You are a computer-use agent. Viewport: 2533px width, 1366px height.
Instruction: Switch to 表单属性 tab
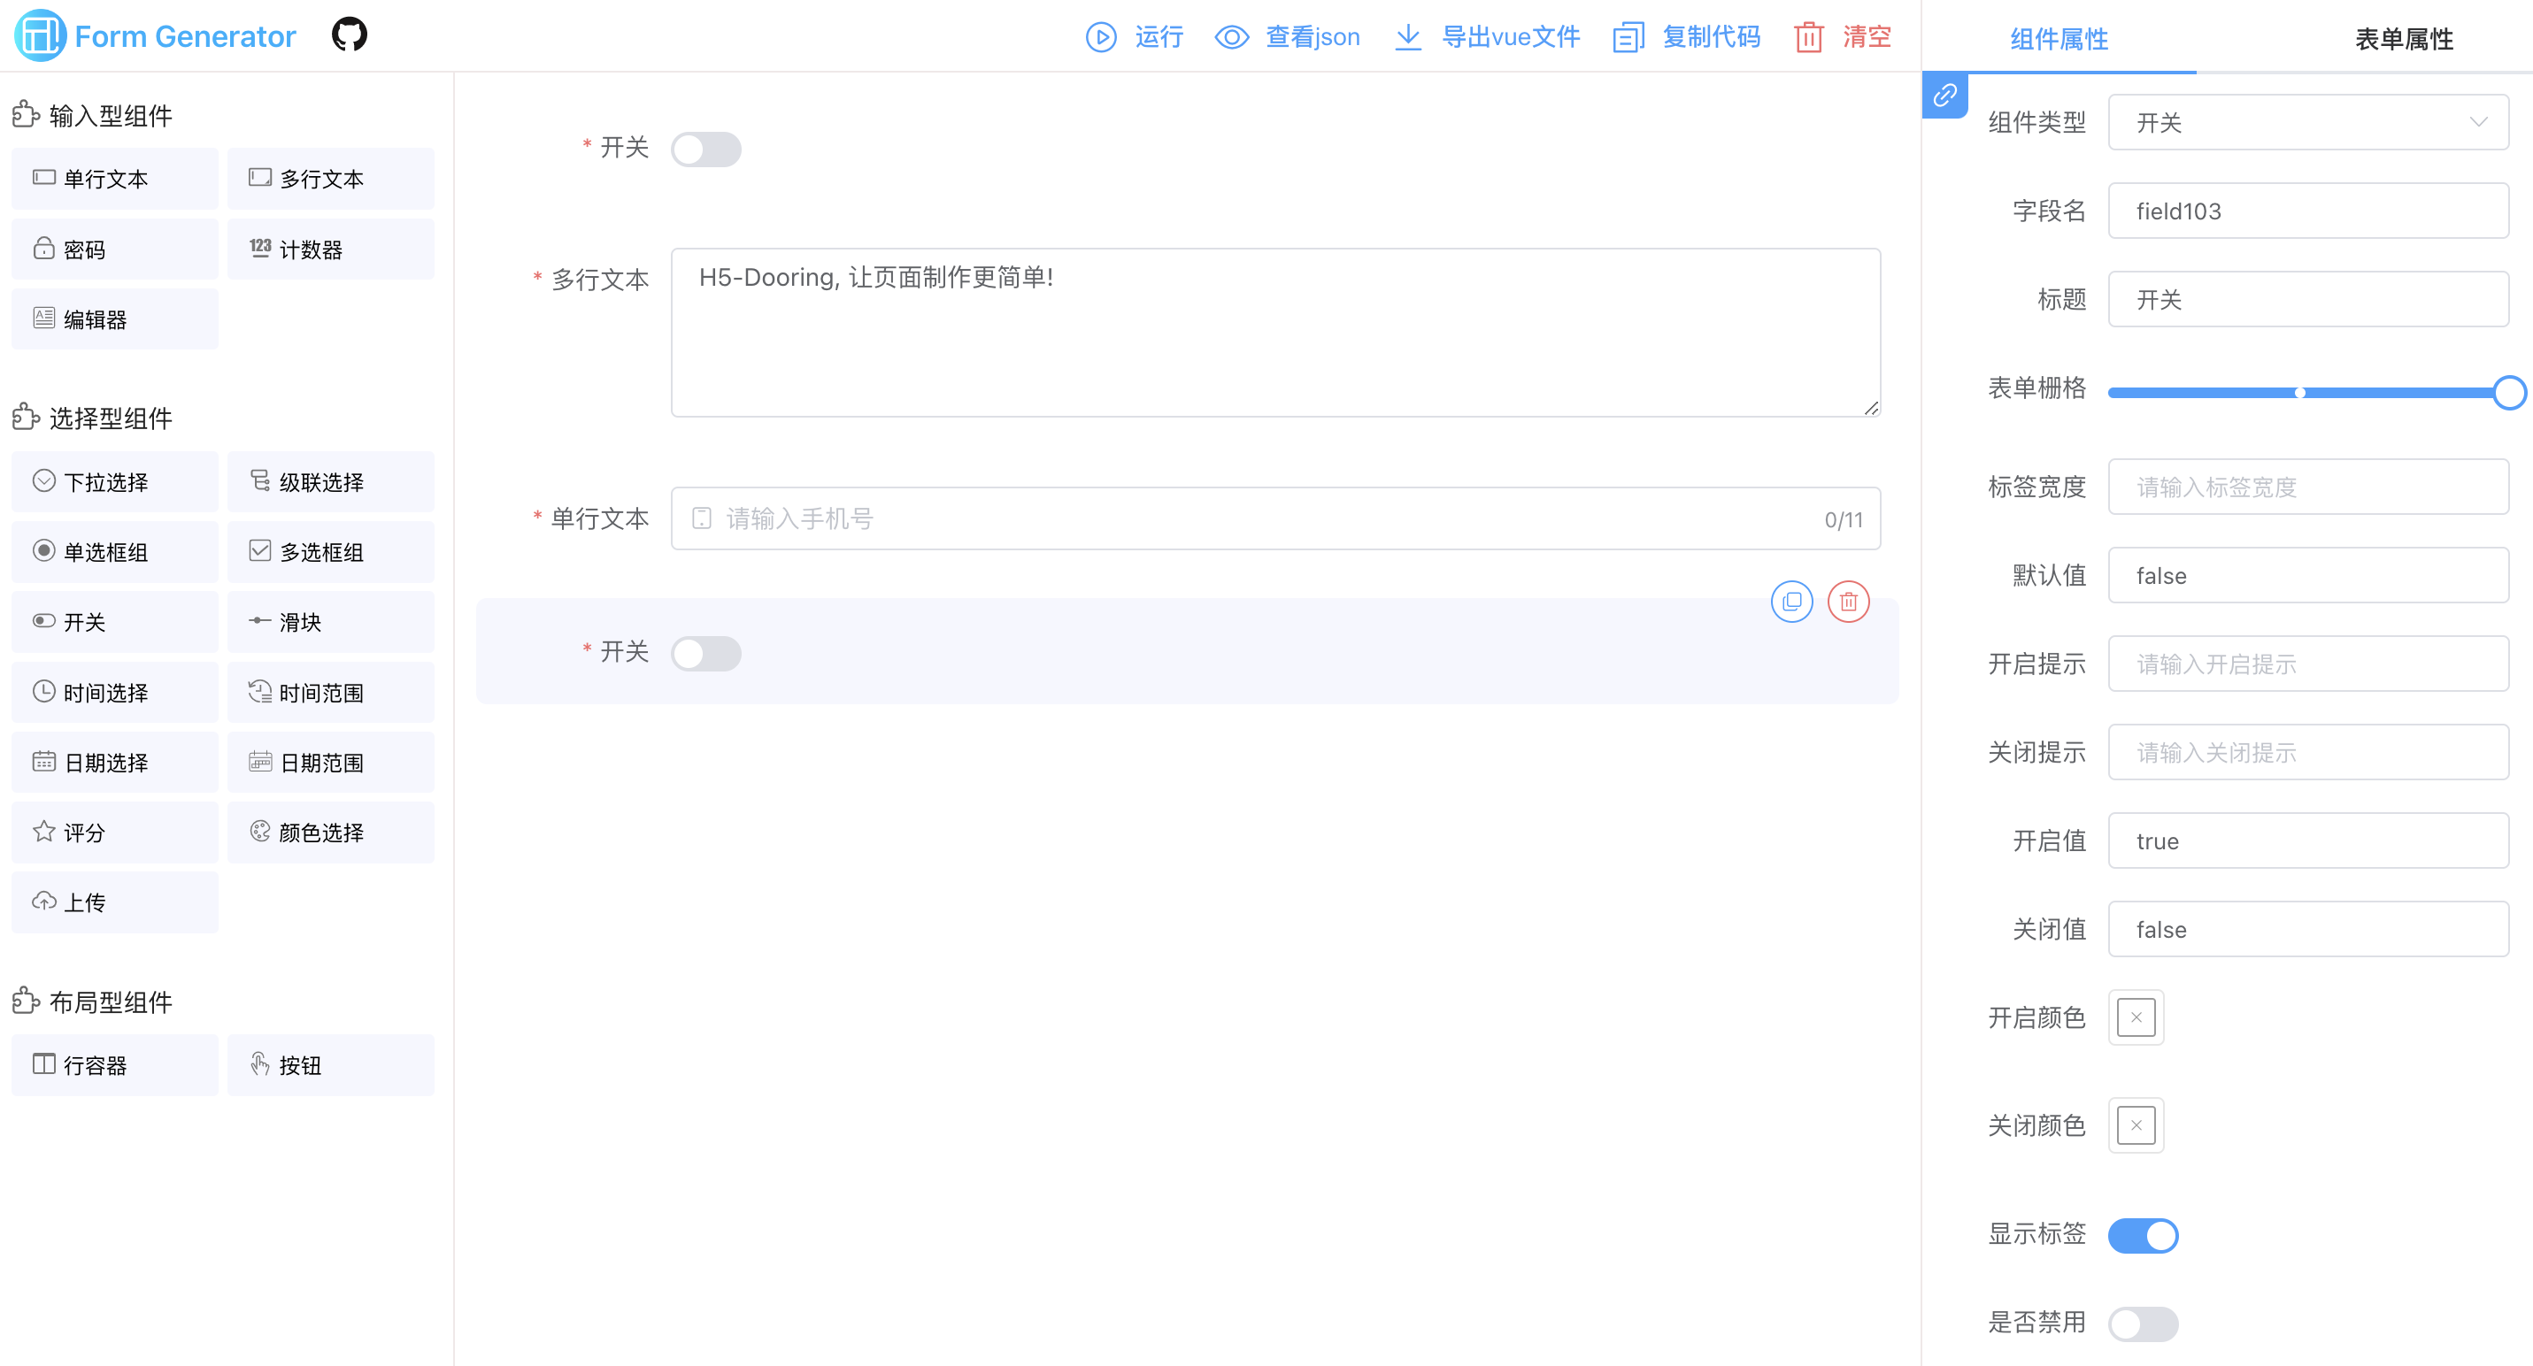[x=2403, y=38]
